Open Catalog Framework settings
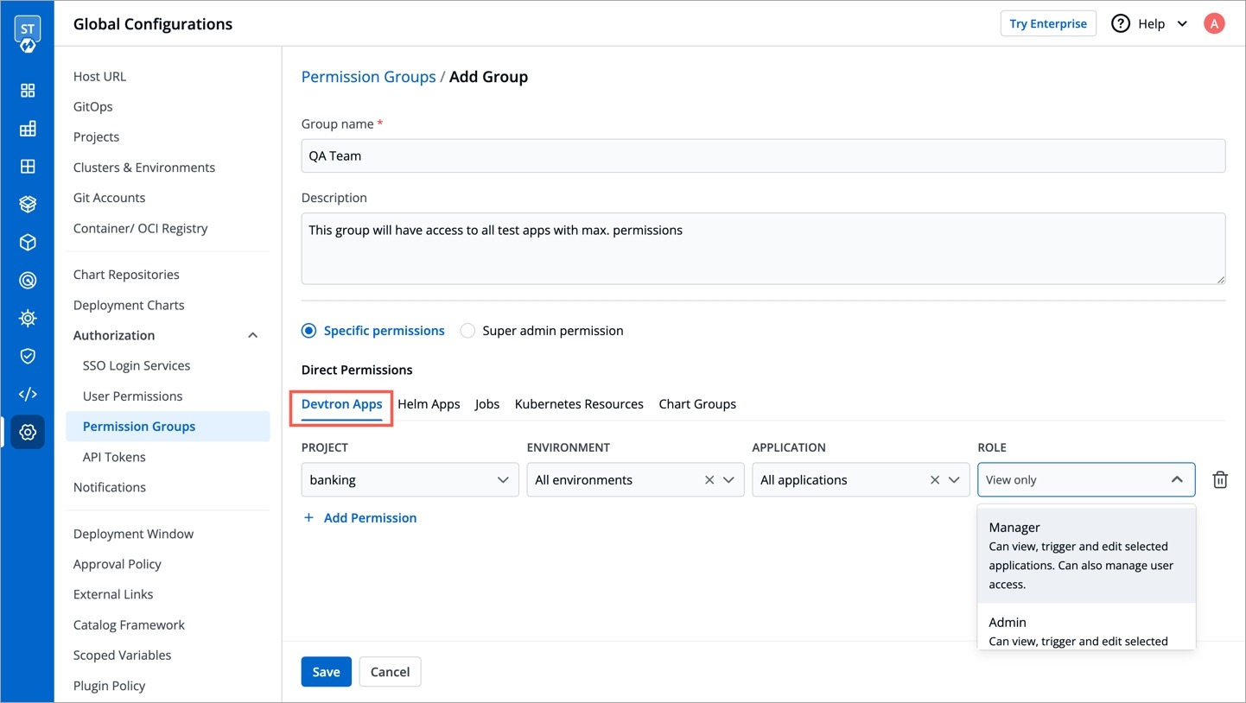The height and width of the screenshot is (703, 1246). tap(129, 624)
